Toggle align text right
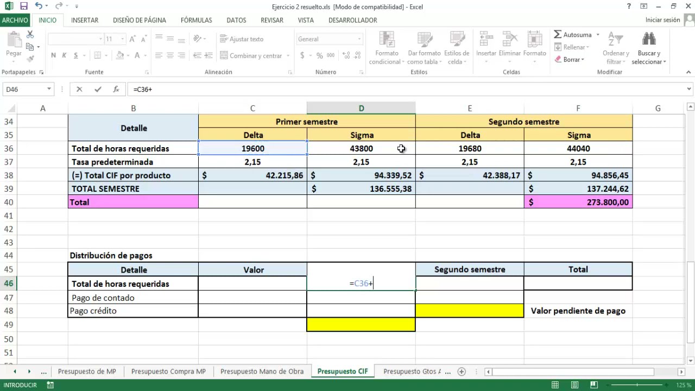Screen dimensions: 695x391 [x=181, y=55]
